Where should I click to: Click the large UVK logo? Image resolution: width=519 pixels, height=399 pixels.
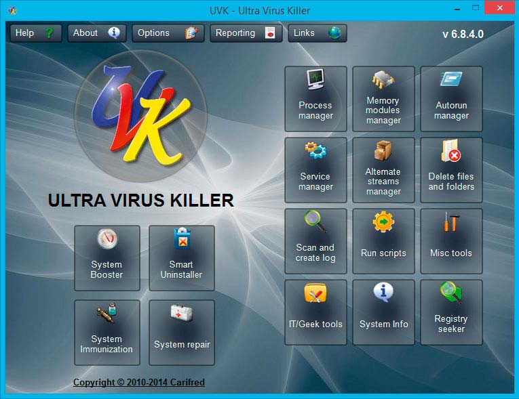click(141, 116)
